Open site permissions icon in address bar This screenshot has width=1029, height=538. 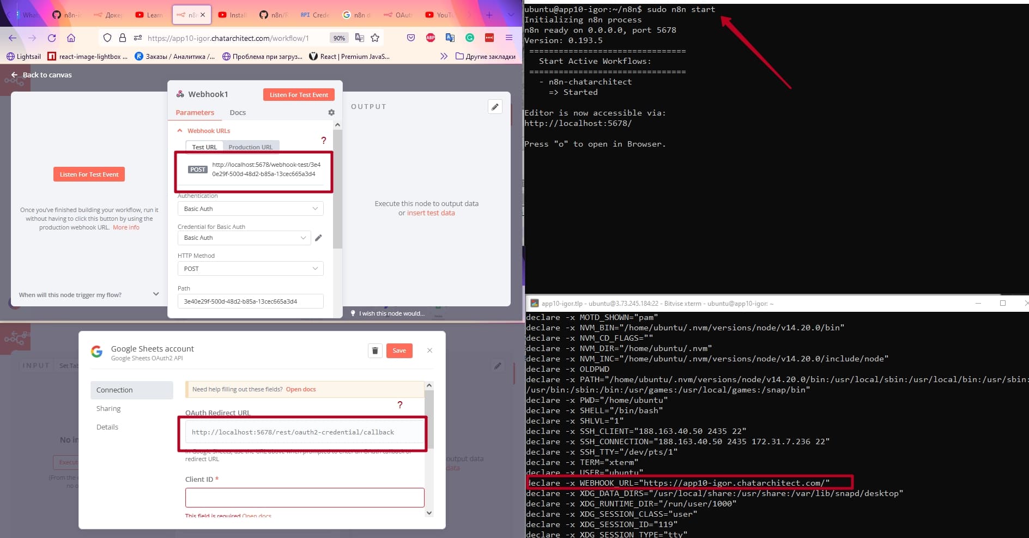point(138,38)
